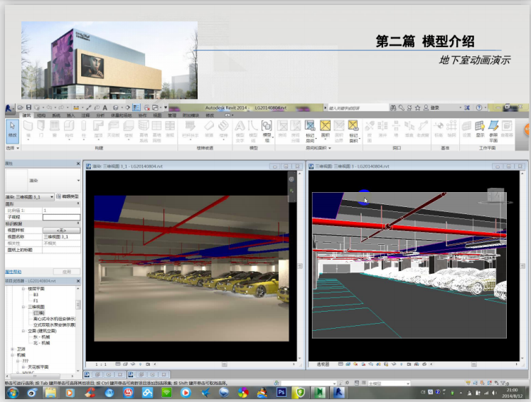Switch to the 视图 ribbon tab
This screenshot has height=402, width=531.
click(157, 115)
